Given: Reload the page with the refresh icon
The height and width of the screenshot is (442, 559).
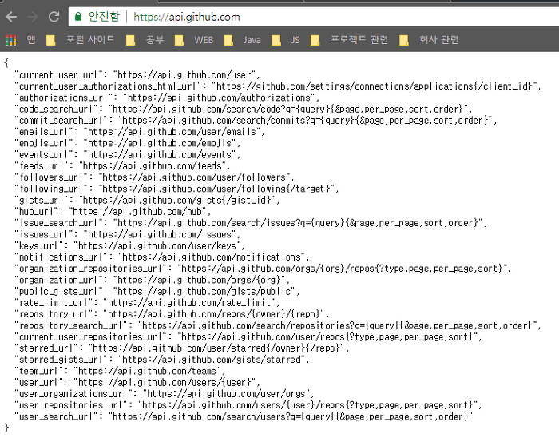Looking at the screenshot, I should coord(54,17).
